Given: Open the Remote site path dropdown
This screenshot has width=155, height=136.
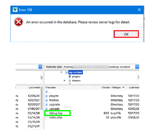Looking at the screenshot, I should click(x=137, y=67).
